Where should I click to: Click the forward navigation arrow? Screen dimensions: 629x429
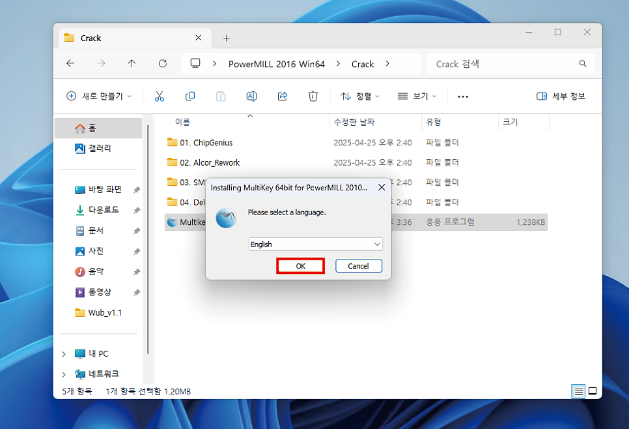click(x=101, y=63)
